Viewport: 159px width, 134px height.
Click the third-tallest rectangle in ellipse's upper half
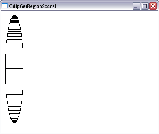pyautogui.click(x=14, y=45)
